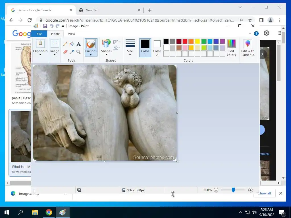Expand the Image group dropdown
This screenshot has height=218, width=291.
(x=55, y=55)
